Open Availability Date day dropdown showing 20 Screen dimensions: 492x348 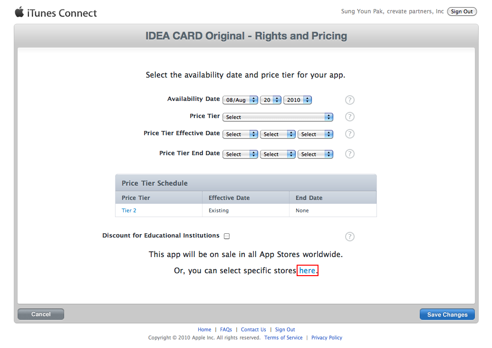(x=270, y=100)
